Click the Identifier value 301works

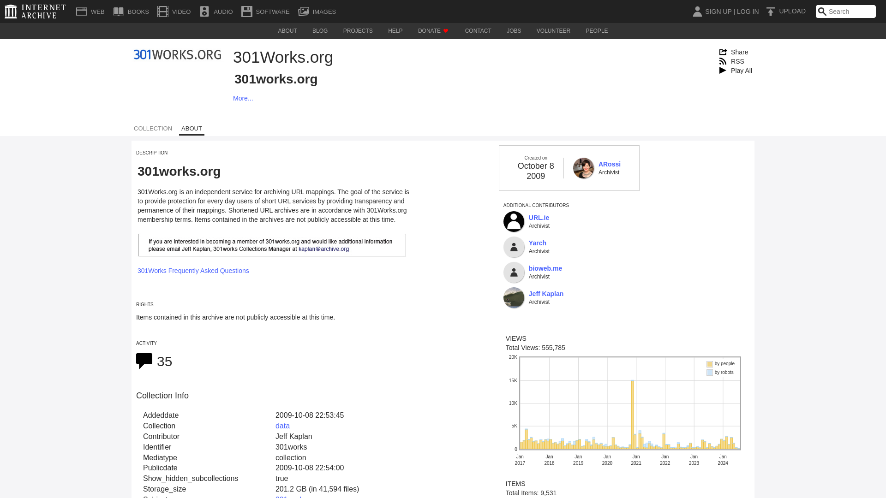click(291, 447)
